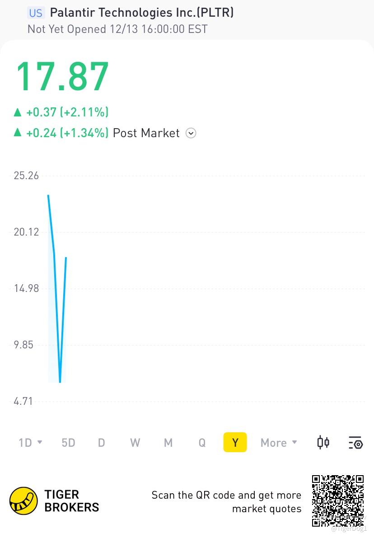Expand the Post Market dropdown arrow
The width and height of the screenshot is (374, 537).
click(x=191, y=133)
